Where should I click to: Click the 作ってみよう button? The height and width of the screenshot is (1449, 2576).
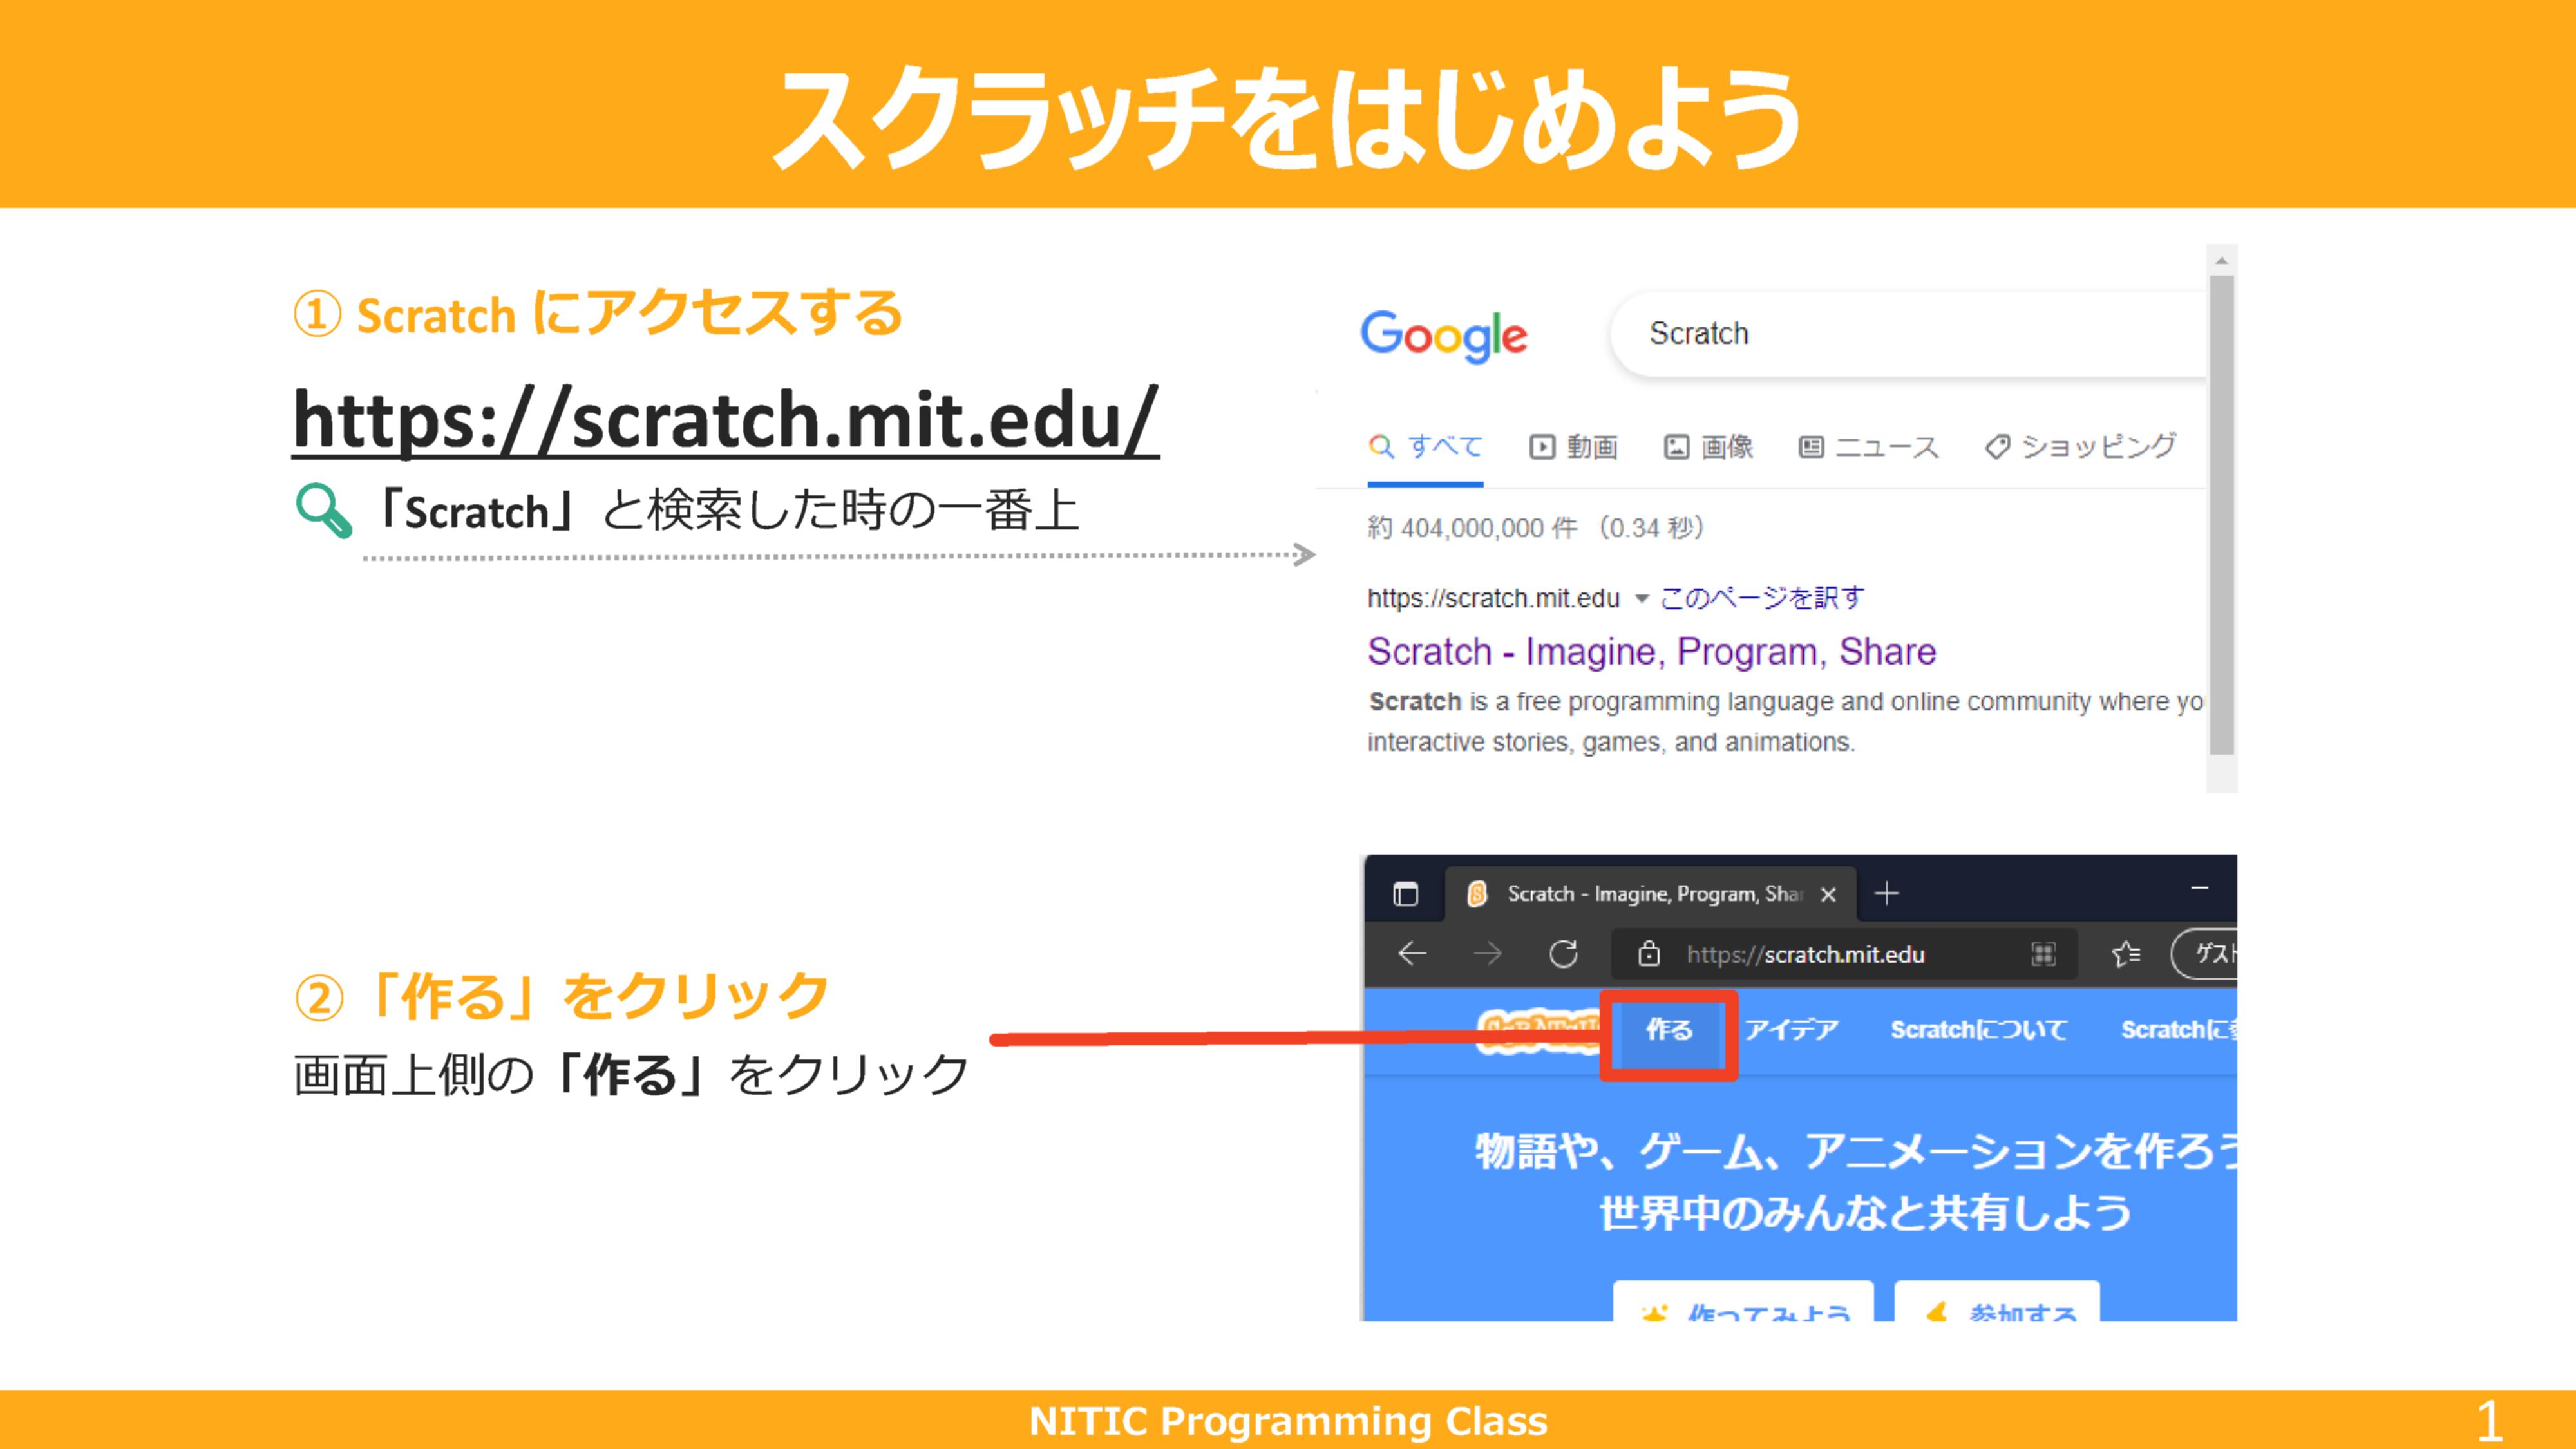pyautogui.click(x=1743, y=1301)
